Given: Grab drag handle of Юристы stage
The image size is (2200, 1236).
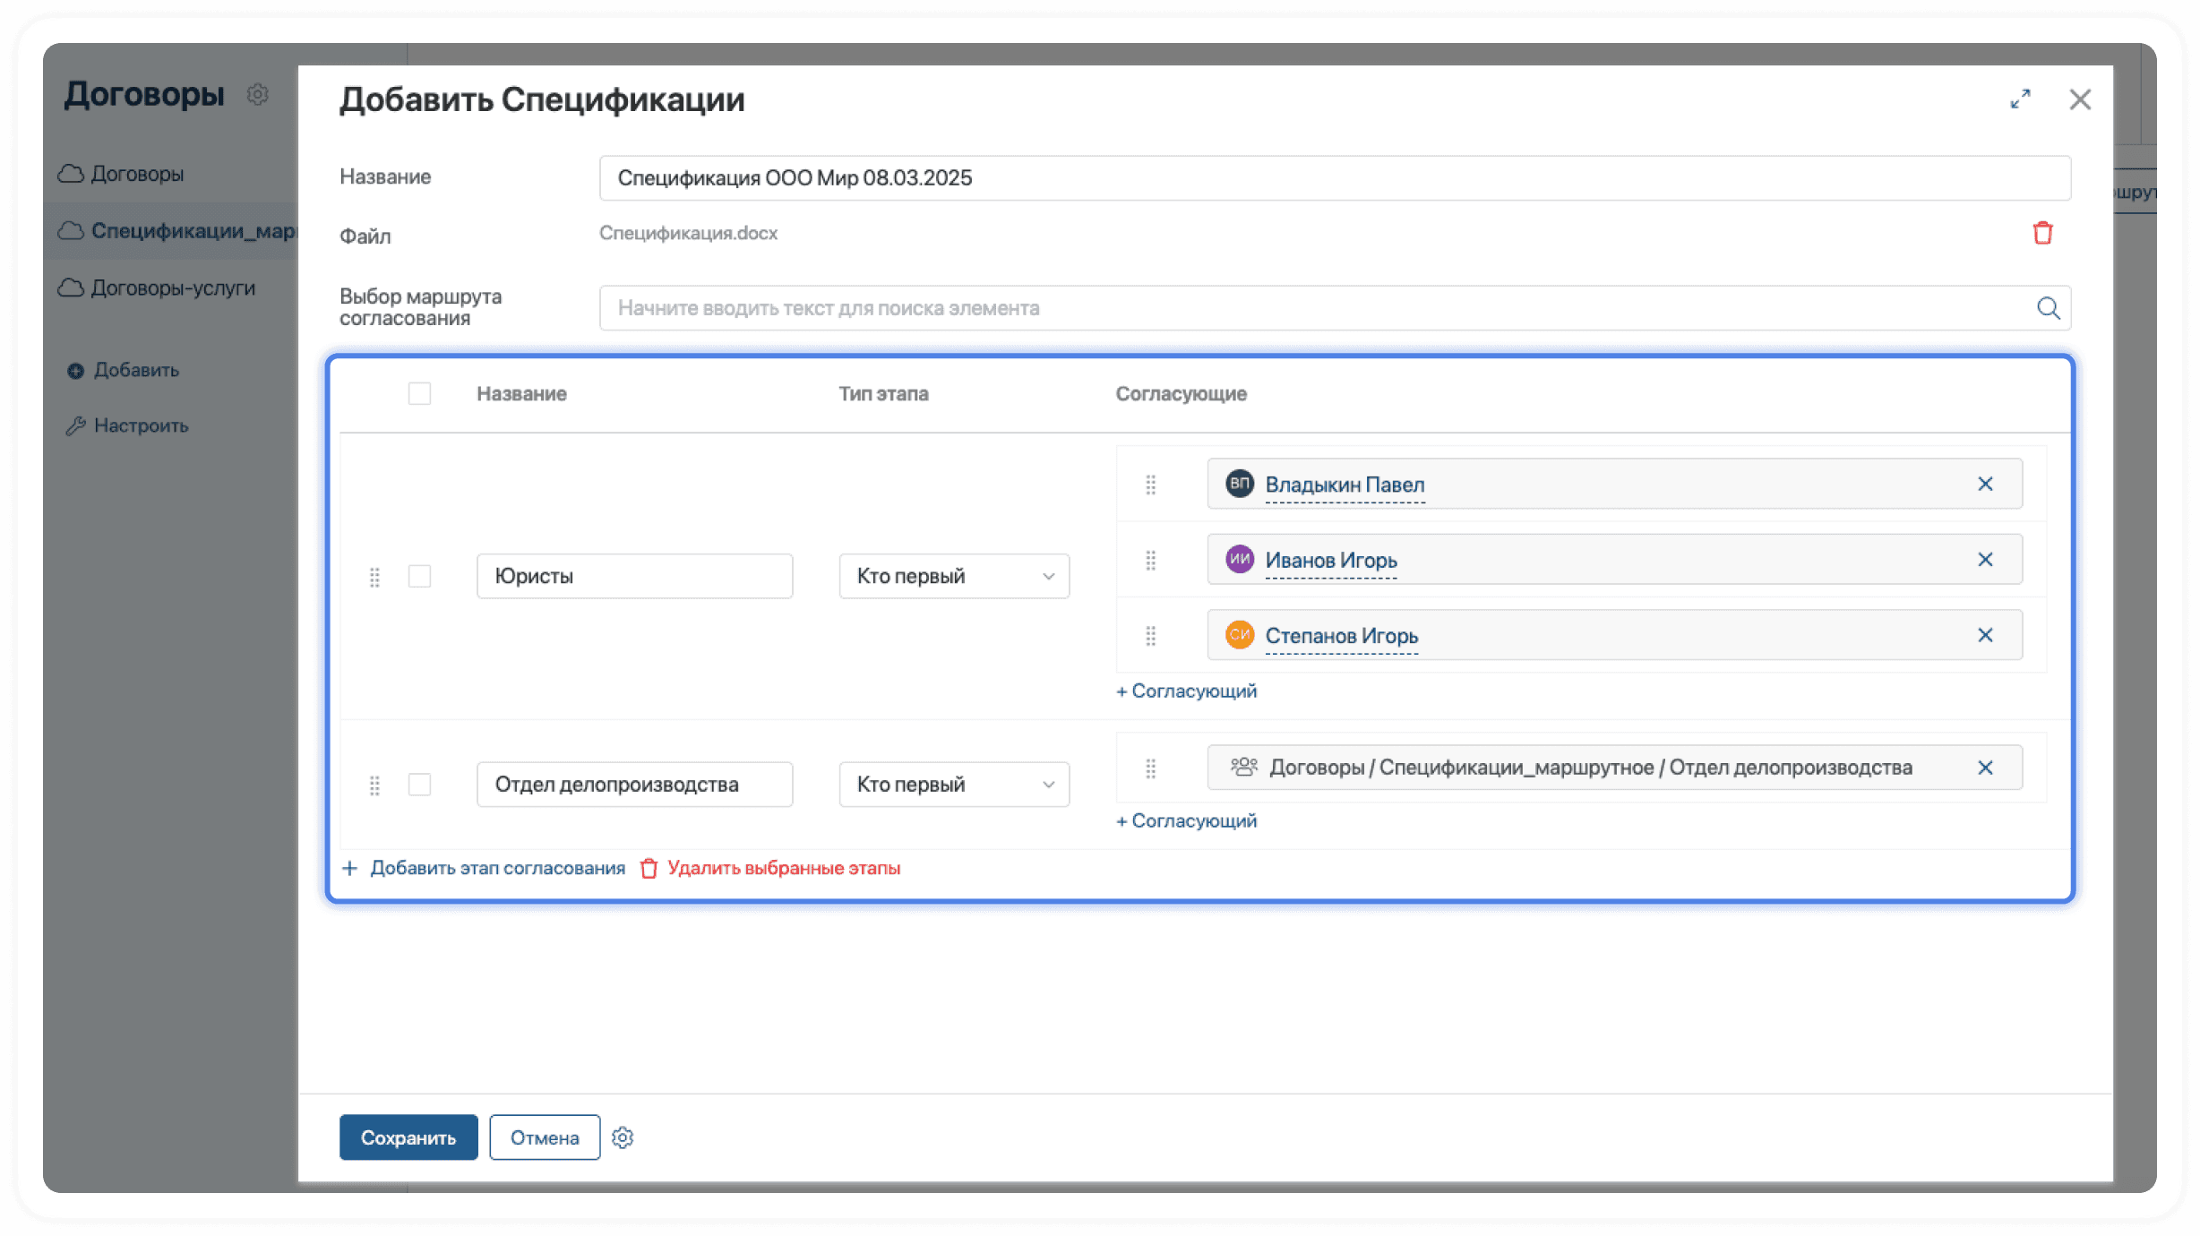Looking at the screenshot, I should pyautogui.click(x=374, y=577).
